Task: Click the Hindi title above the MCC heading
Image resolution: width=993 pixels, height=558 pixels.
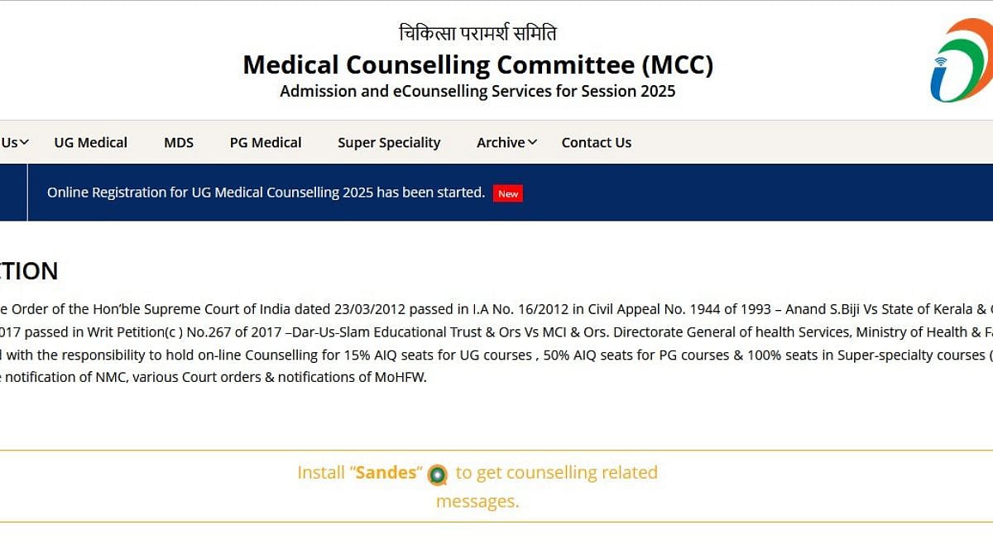Action: [x=477, y=33]
